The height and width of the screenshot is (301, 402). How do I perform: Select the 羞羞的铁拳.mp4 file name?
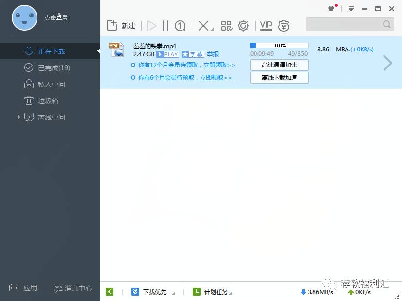155,46
